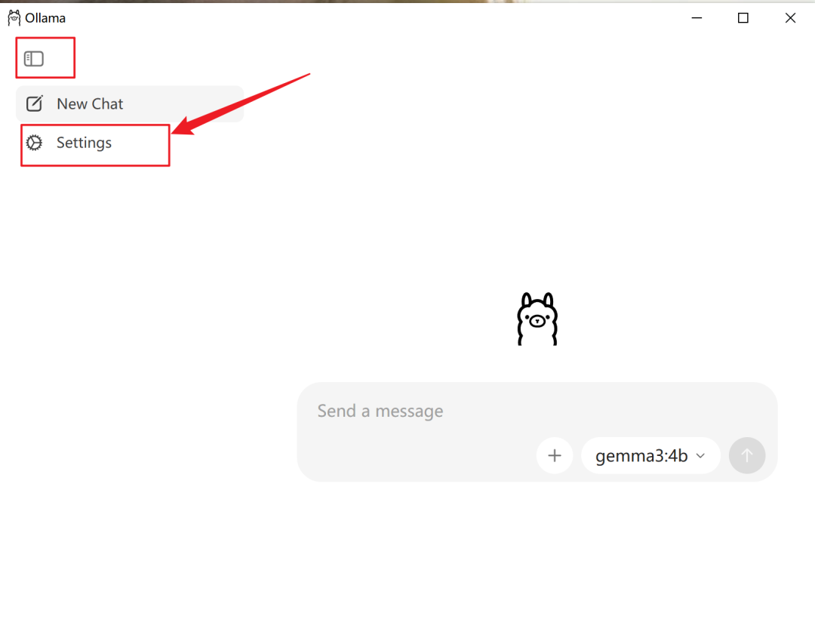Image resolution: width=815 pixels, height=644 pixels.
Task: Click the Send a message input field
Action: tap(537, 411)
